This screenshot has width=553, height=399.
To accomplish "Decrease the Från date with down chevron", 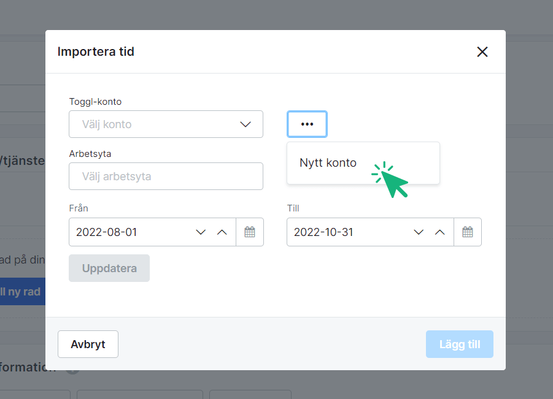I will click(201, 232).
